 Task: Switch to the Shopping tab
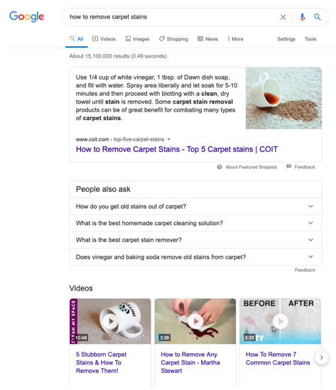[x=173, y=39]
